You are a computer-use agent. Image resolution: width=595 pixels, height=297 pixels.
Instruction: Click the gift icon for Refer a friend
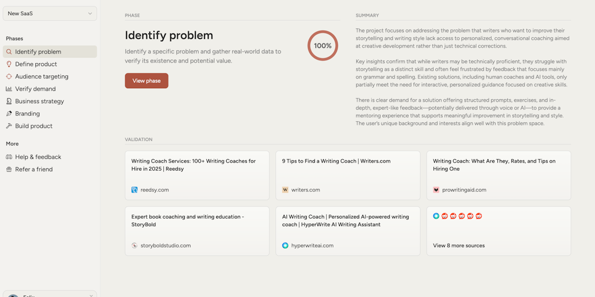pos(9,169)
